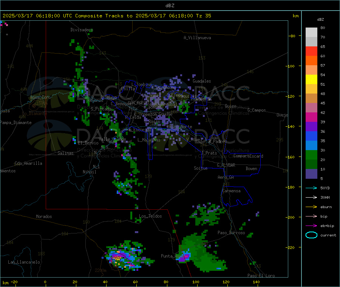Click the Cda_Amarilla place label
Viewport: 340px width, 287px height.
click(x=28, y=163)
